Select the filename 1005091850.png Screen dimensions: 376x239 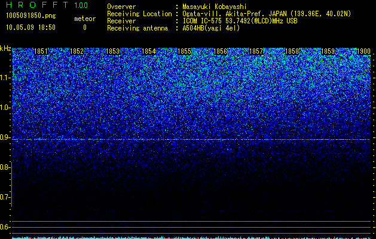(x=31, y=16)
